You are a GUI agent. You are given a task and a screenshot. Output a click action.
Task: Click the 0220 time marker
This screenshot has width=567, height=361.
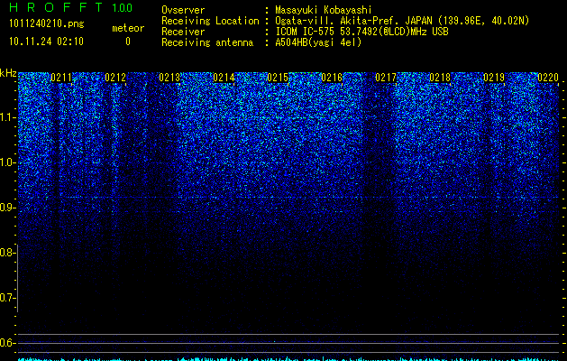point(548,78)
